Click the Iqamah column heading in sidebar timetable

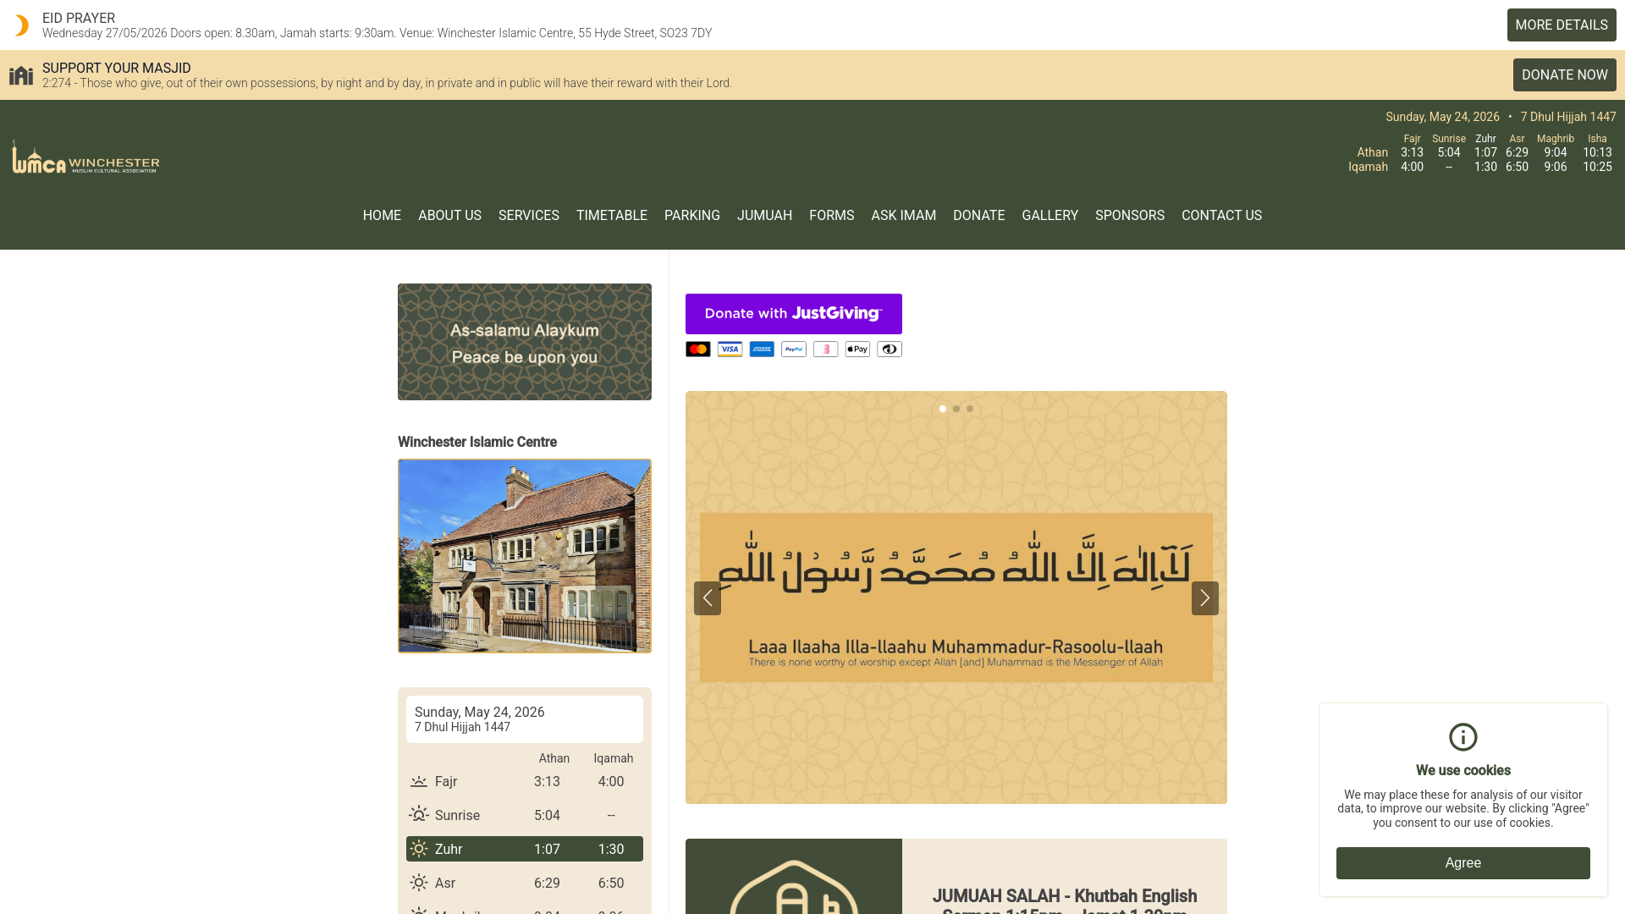point(614,759)
